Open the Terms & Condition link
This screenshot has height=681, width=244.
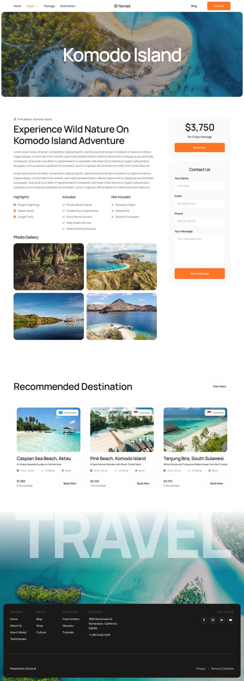pos(222,668)
